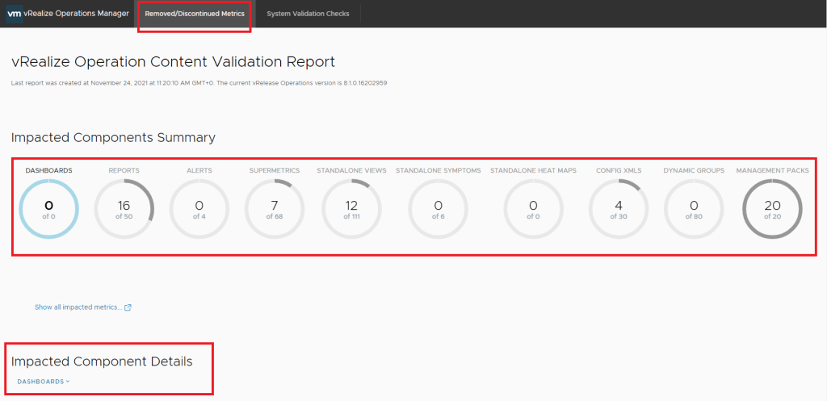The width and height of the screenshot is (827, 401).
Task: Click the chevron next to Dashboards
Action: click(68, 382)
